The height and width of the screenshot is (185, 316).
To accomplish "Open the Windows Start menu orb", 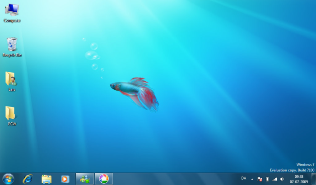I will [x=8, y=179].
